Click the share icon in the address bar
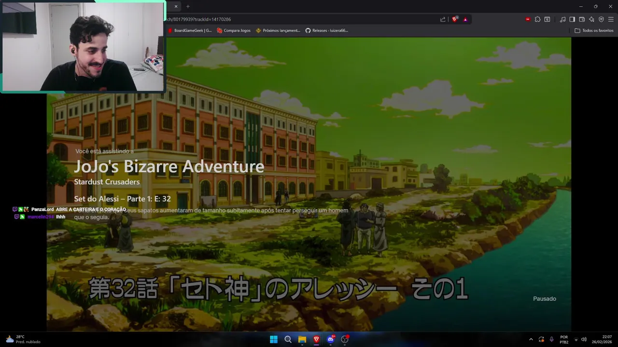Viewport: 618px width, 347px height. [x=443, y=19]
